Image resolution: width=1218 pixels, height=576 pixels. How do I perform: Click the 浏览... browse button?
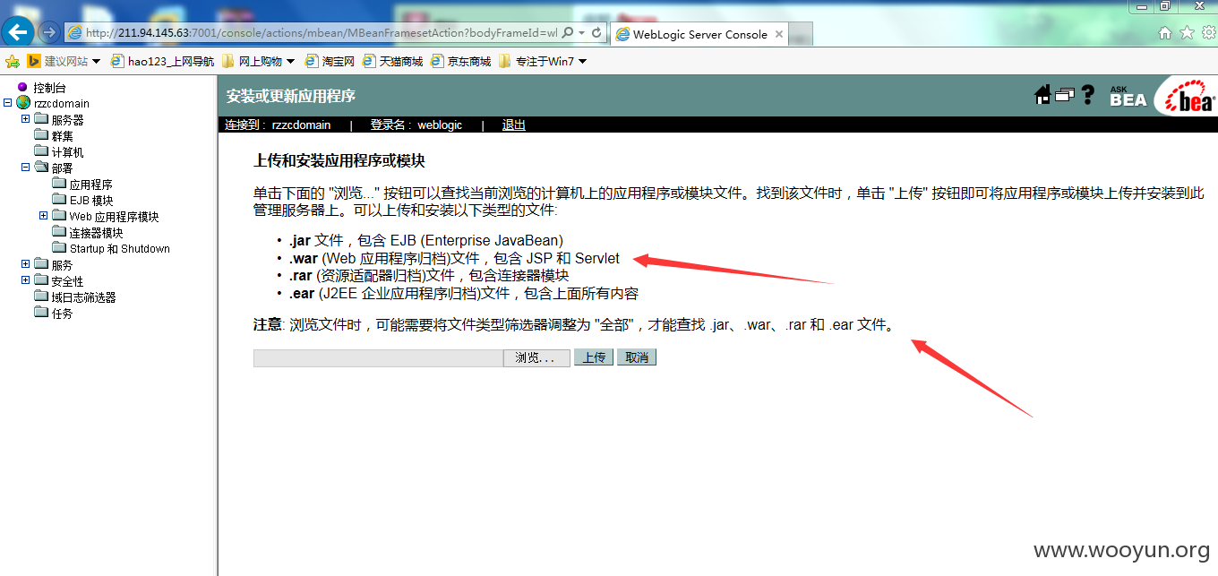[537, 358]
